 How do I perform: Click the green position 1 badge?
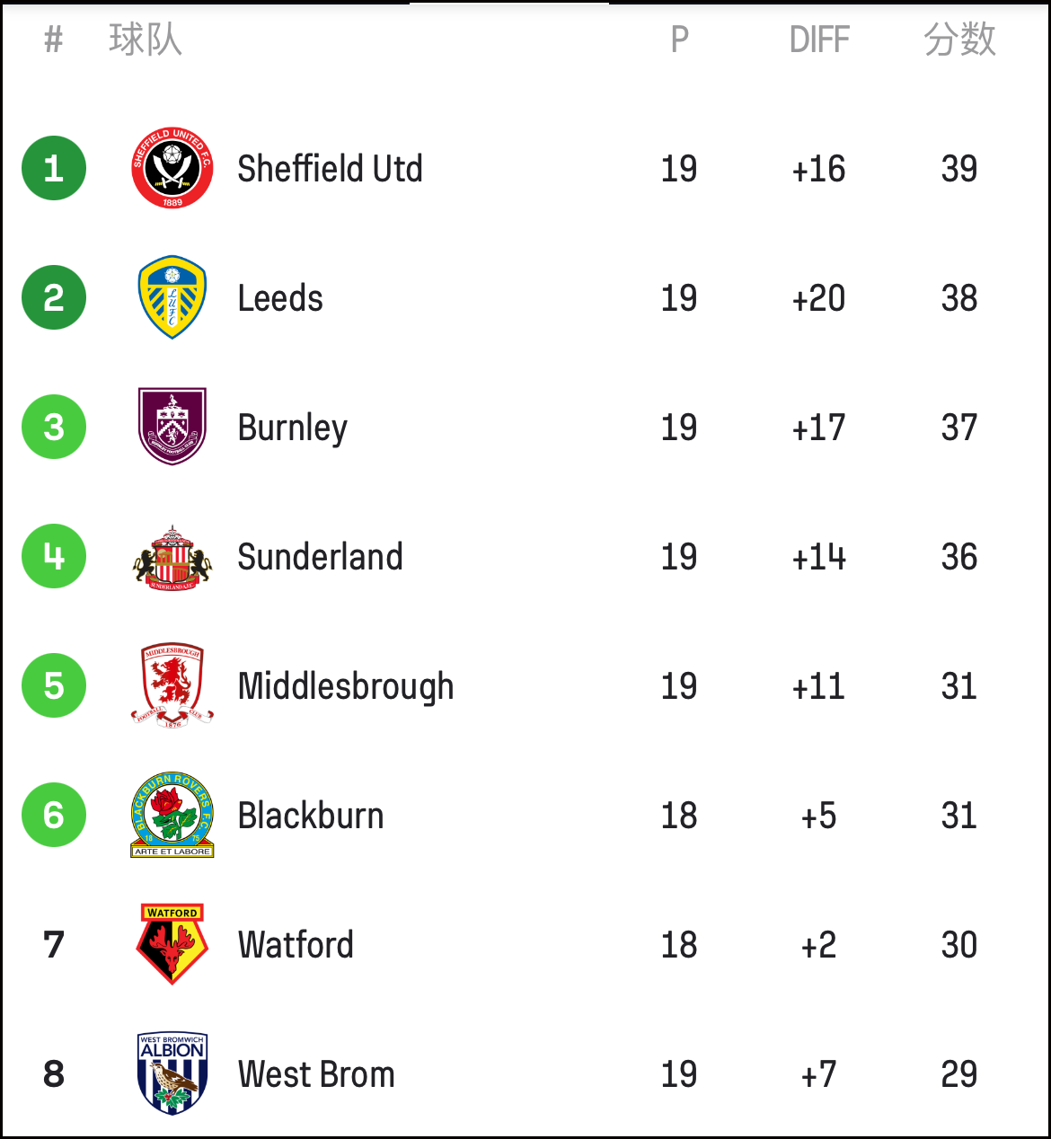pos(54,168)
